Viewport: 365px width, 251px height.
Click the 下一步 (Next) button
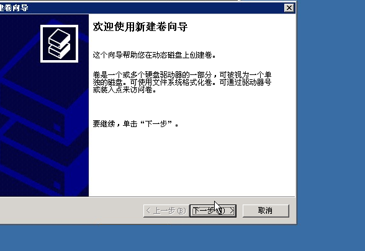point(214,211)
